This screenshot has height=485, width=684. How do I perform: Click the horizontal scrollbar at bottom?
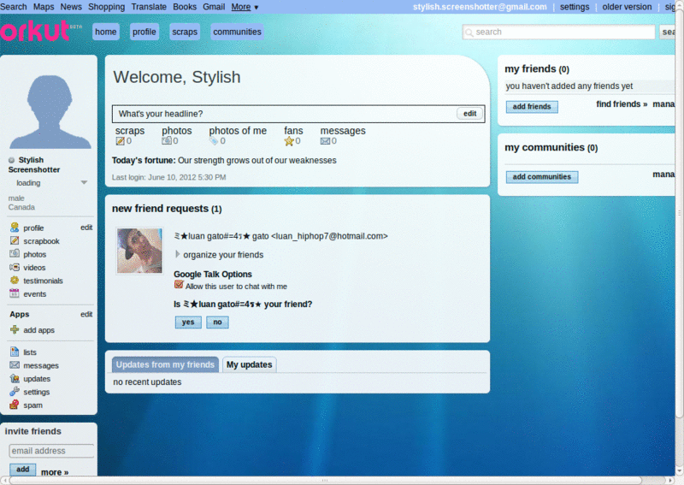click(x=325, y=480)
